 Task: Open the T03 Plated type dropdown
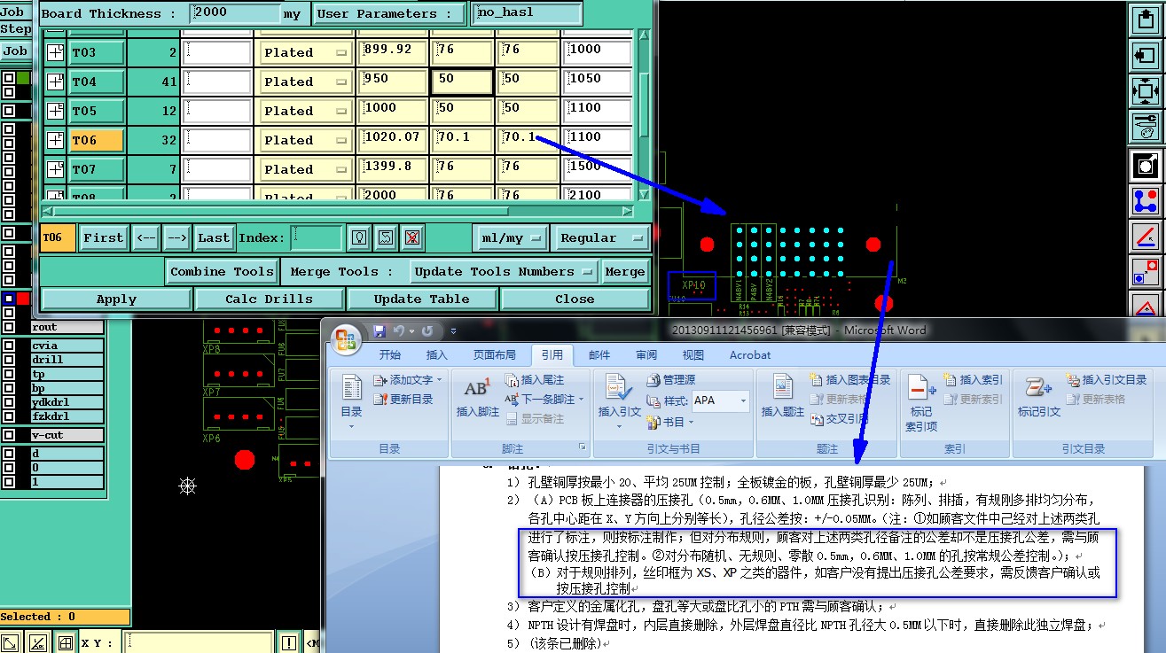(x=304, y=52)
